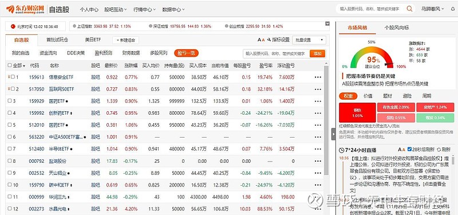Open stock code 002273
This screenshot has height=215, width=458.
(37, 209)
